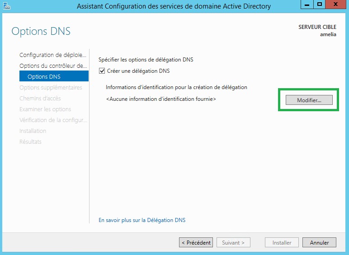Click the Résultats step in the sidebar

30,142
